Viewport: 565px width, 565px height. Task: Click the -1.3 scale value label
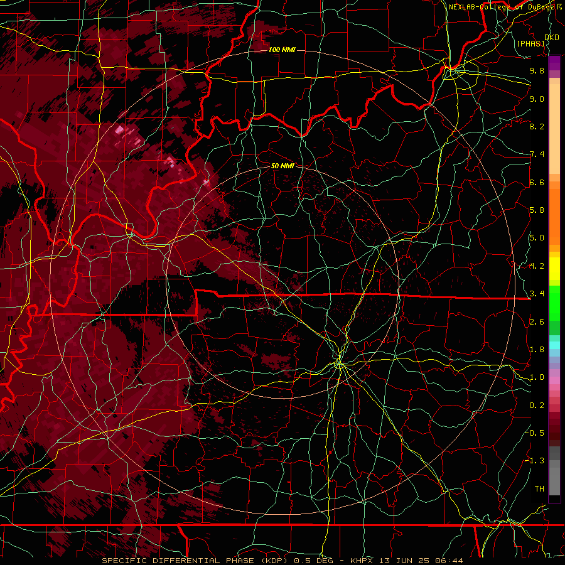(534, 461)
